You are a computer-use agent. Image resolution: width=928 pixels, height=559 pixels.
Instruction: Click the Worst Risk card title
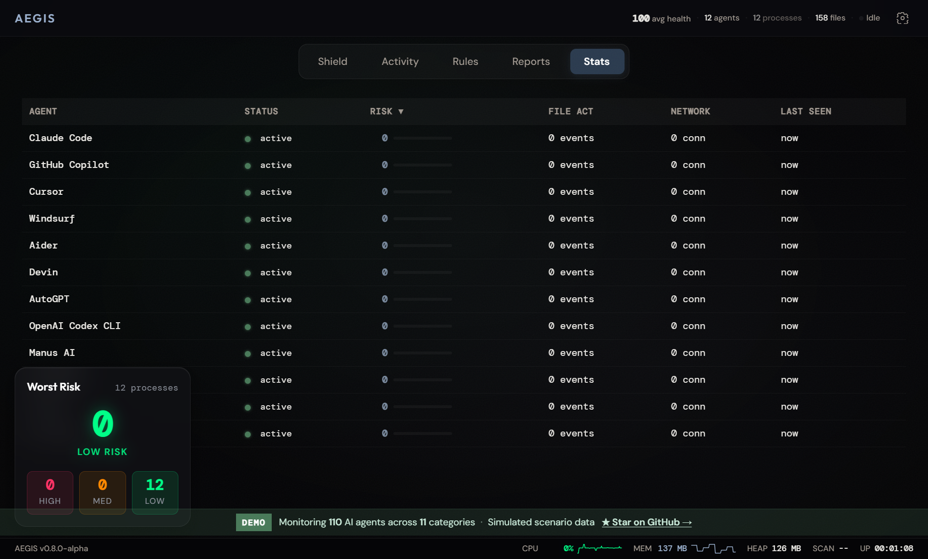(x=54, y=387)
